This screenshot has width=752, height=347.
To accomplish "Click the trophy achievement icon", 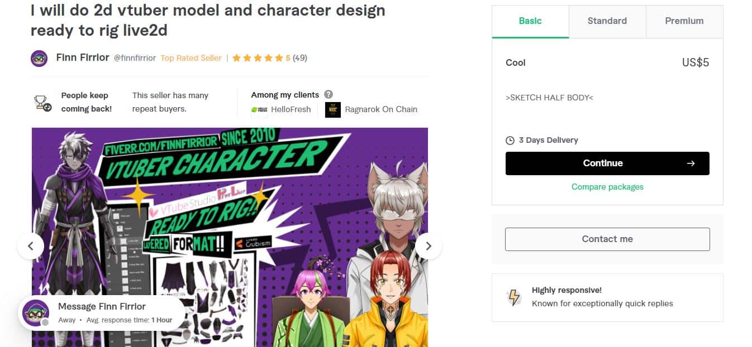I will pyautogui.click(x=41, y=102).
